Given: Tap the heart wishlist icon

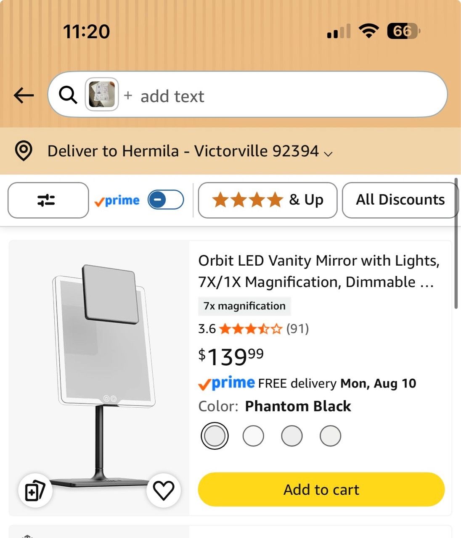Looking at the screenshot, I should pos(164,490).
